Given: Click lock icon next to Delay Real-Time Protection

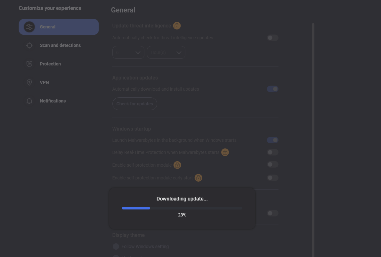Looking at the screenshot, I should point(225,152).
